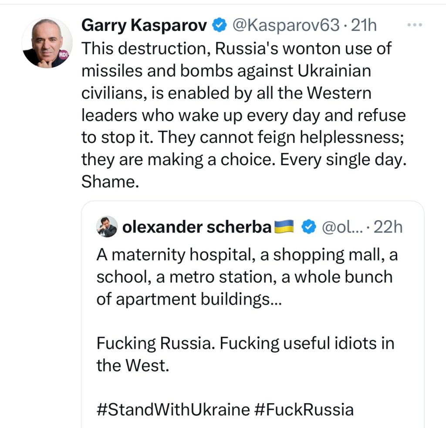Open olexander scherba's small avatar
446x428 pixels.
(x=107, y=227)
